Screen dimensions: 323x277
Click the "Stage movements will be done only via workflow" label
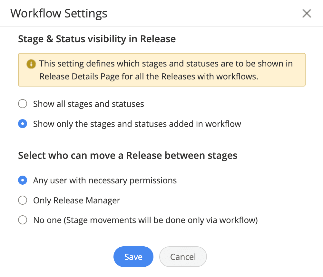pos(161,221)
